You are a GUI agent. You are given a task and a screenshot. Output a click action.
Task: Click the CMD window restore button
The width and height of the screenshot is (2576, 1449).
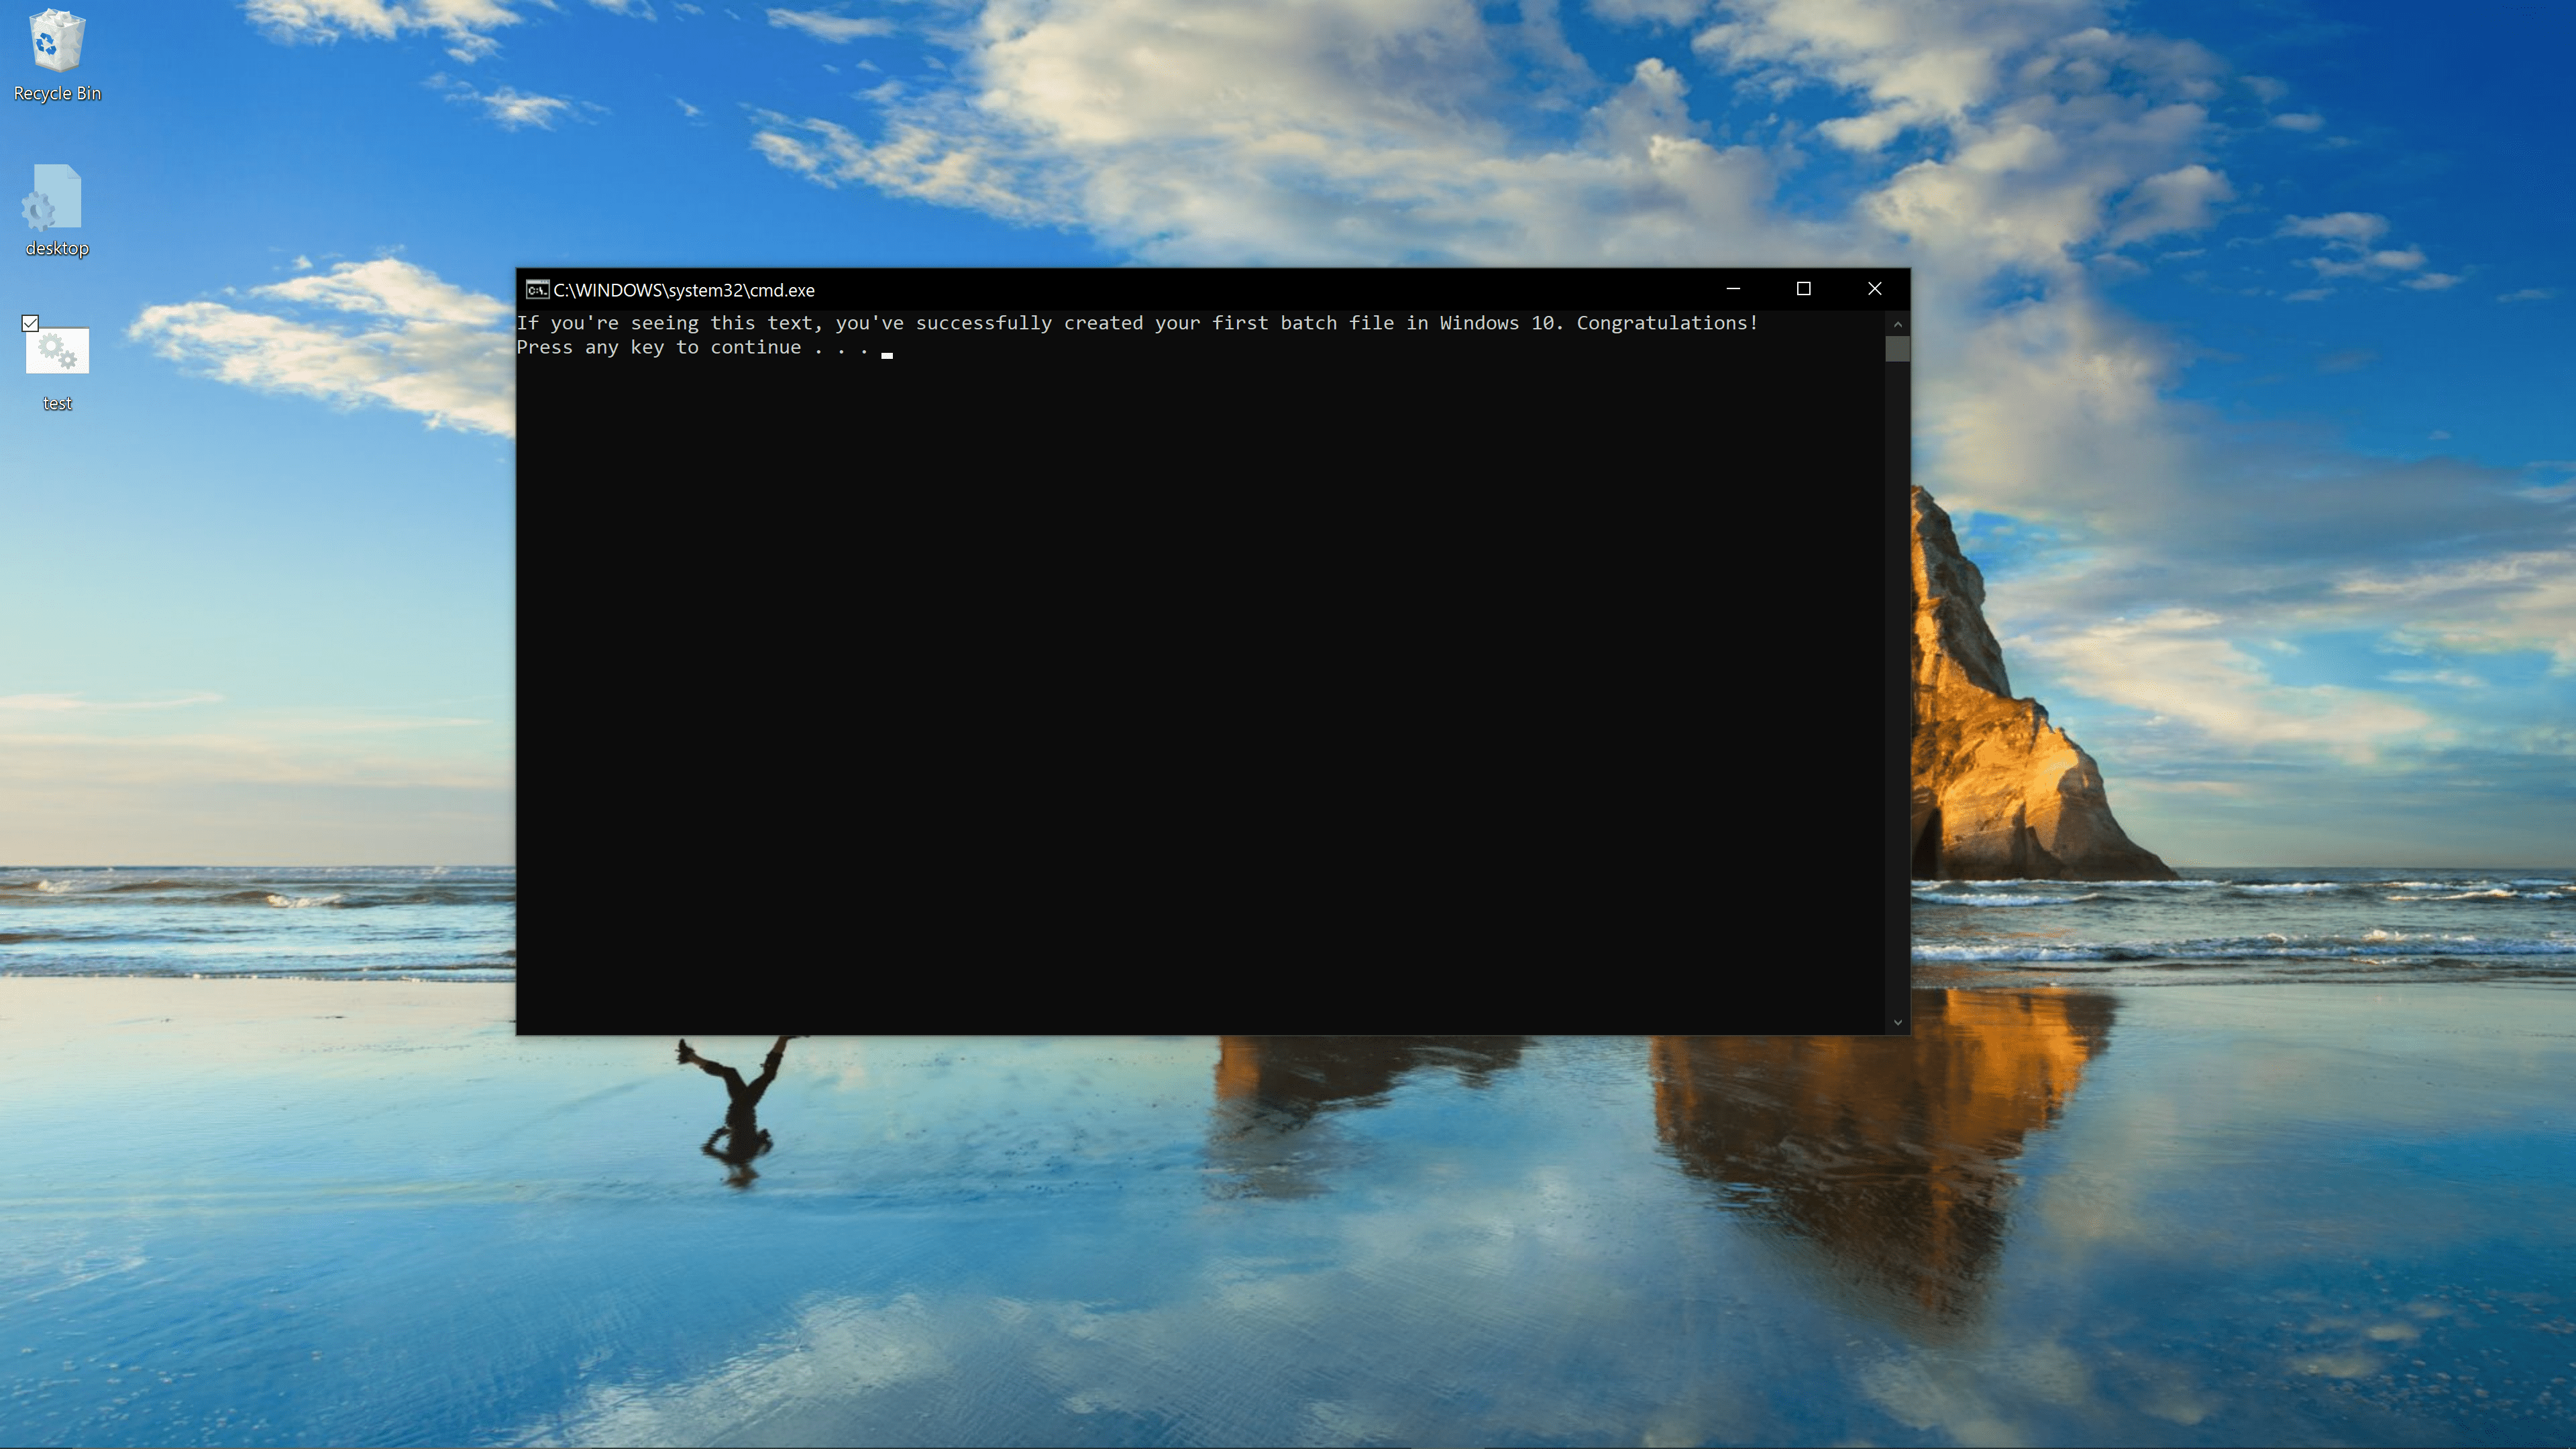click(x=1803, y=288)
